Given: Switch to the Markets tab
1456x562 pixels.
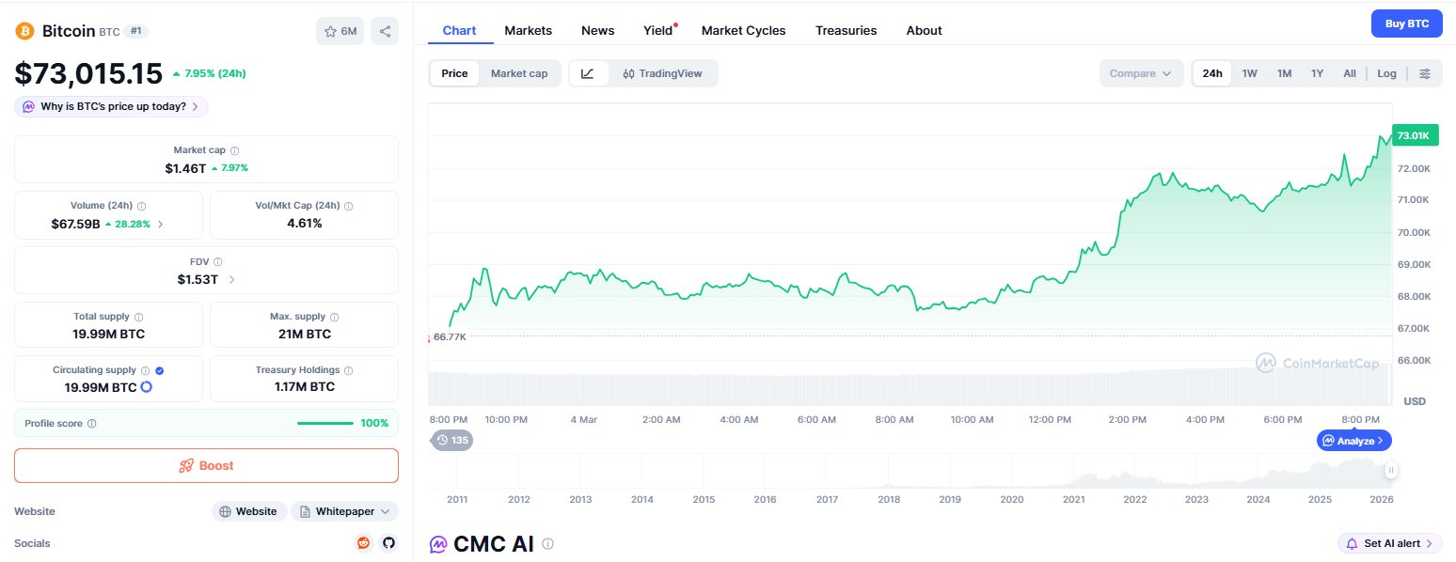Looking at the screenshot, I should (x=528, y=30).
